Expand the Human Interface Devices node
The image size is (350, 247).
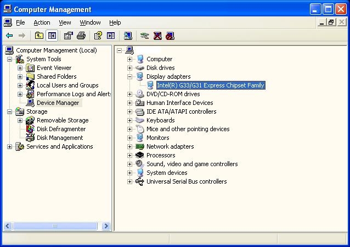[x=129, y=103]
